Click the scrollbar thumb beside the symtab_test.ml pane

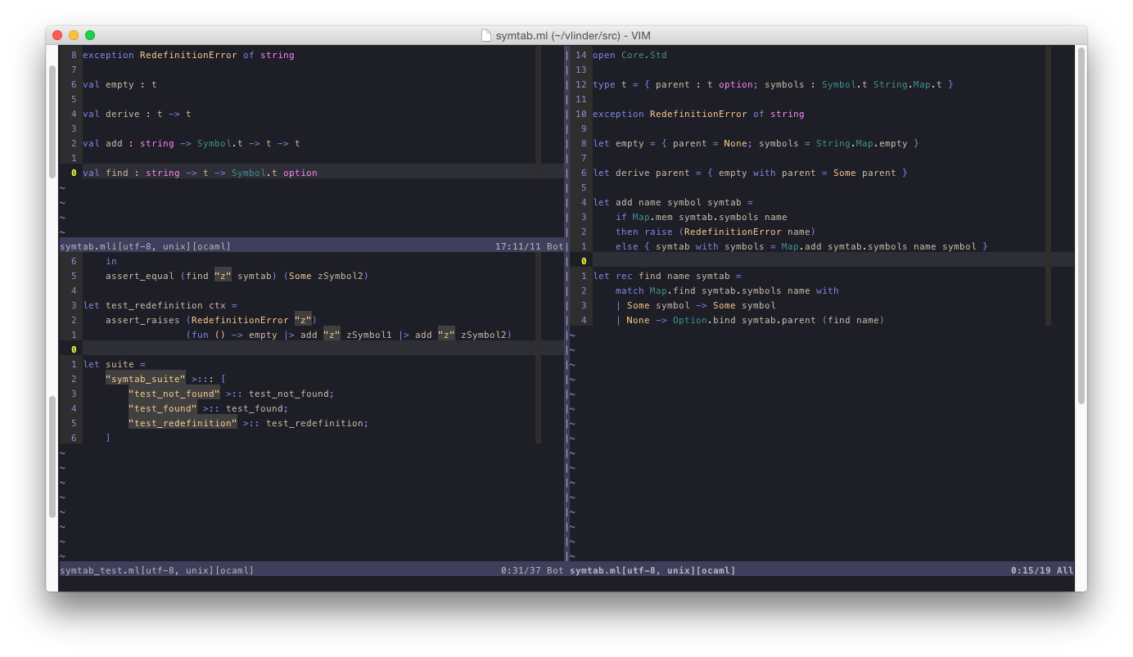(x=52, y=457)
